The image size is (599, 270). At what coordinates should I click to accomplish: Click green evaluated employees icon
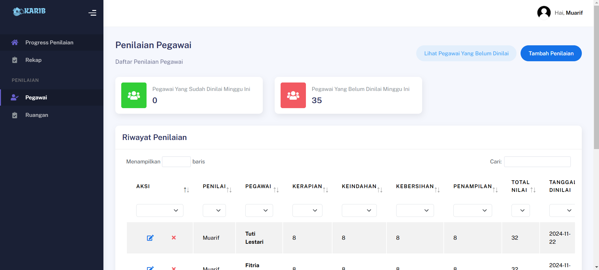tap(134, 95)
